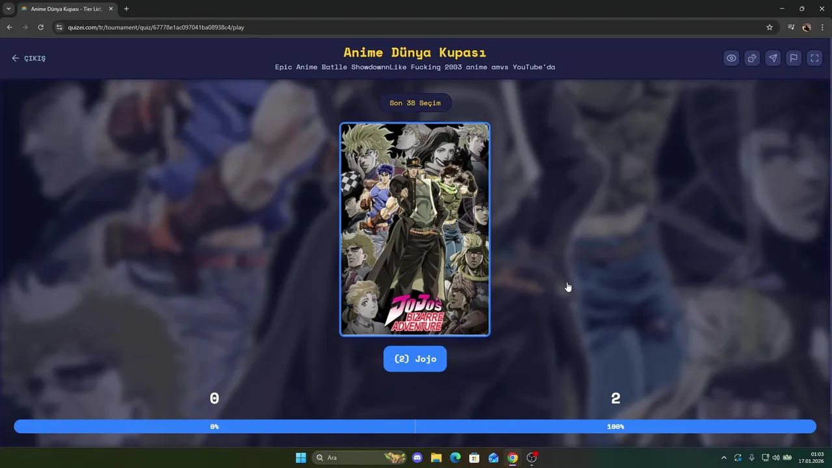The height and width of the screenshot is (468, 832).
Task: Toggle fullscreen mode with the frame icon
Action: pyautogui.click(x=814, y=58)
